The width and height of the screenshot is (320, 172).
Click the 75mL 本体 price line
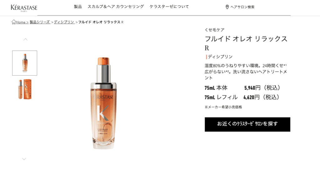click(x=242, y=88)
